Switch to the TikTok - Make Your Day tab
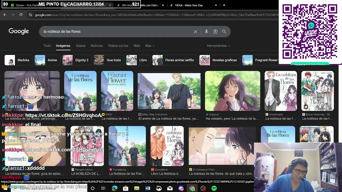The width and height of the screenshot is (342, 192). [194, 5]
